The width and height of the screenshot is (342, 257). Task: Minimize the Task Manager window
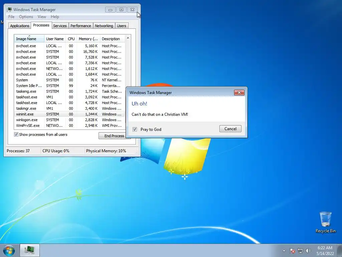pos(110,10)
